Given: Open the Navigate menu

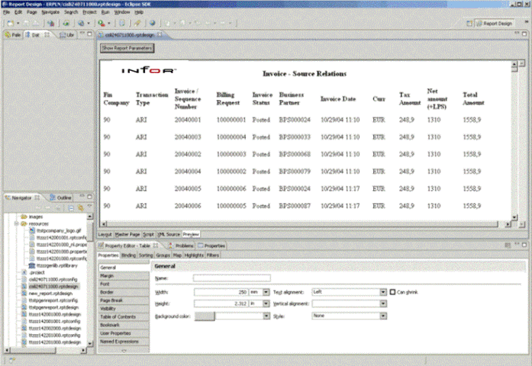Looking at the screenshot, I should click(x=50, y=13).
